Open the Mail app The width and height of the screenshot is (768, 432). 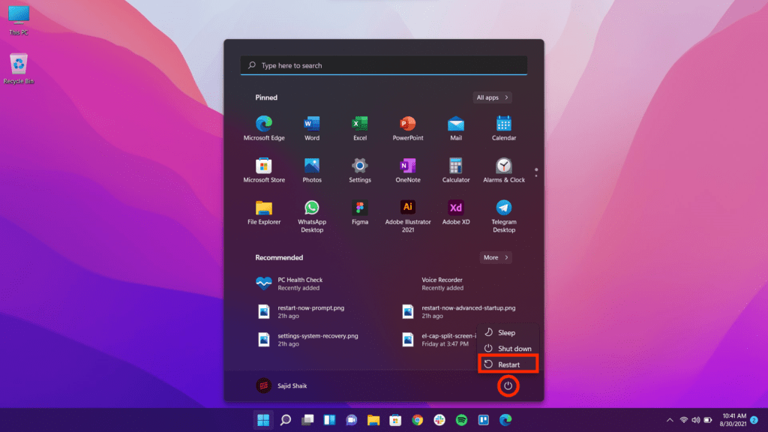point(455,128)
